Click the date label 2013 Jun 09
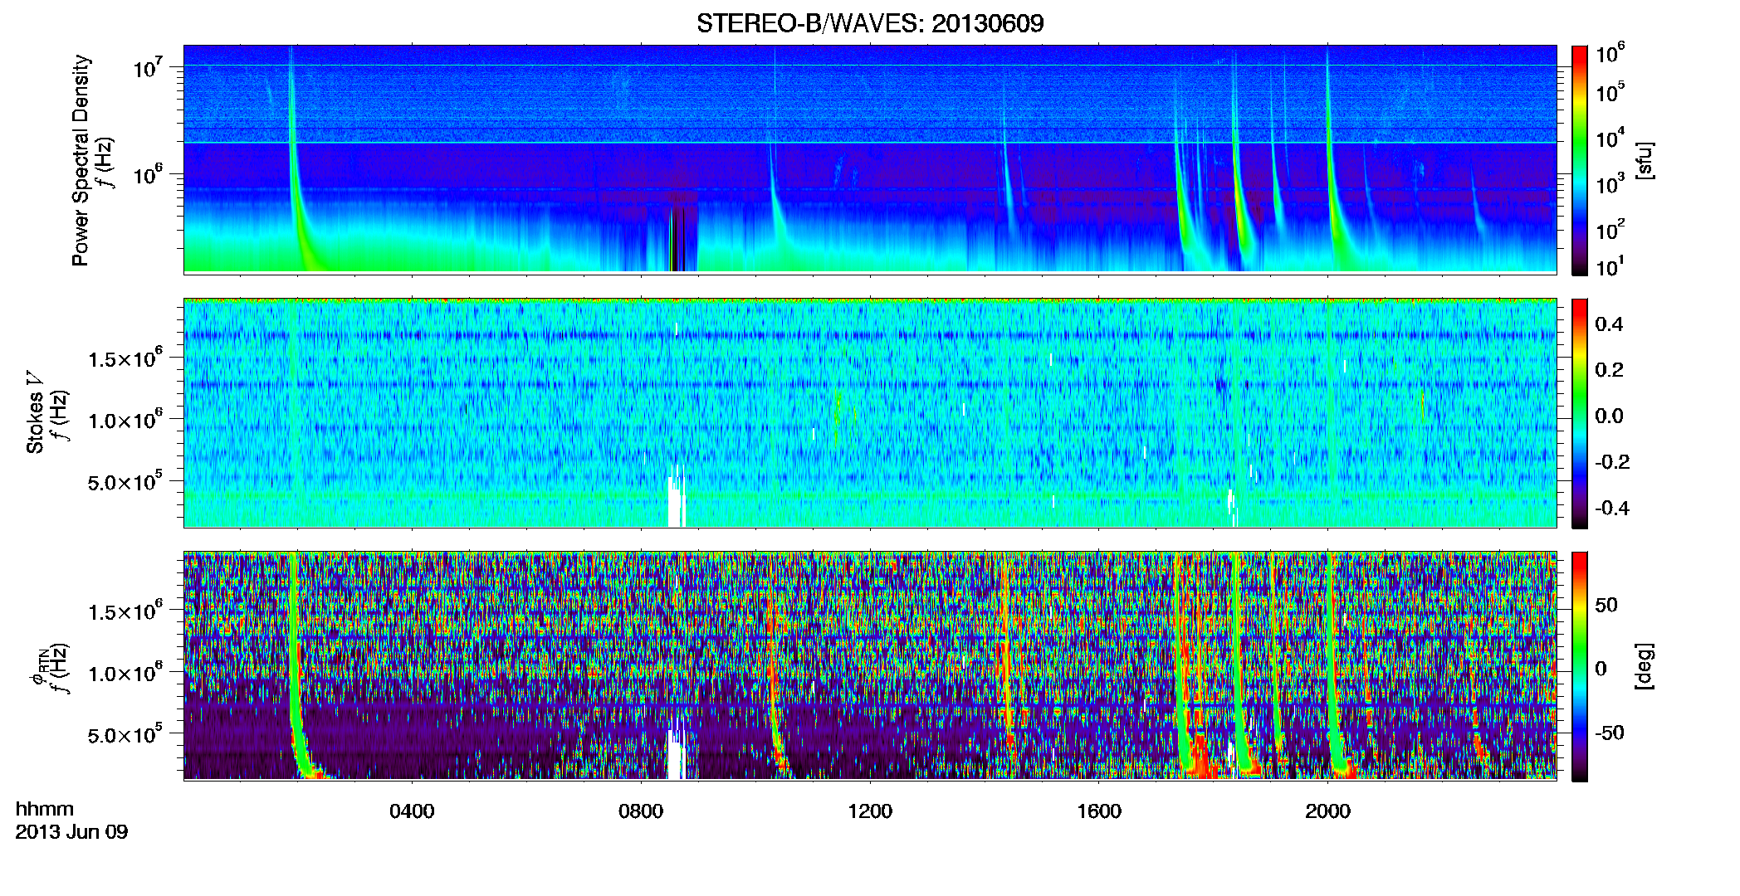The image size is (1740, 896). coord(71,832)
